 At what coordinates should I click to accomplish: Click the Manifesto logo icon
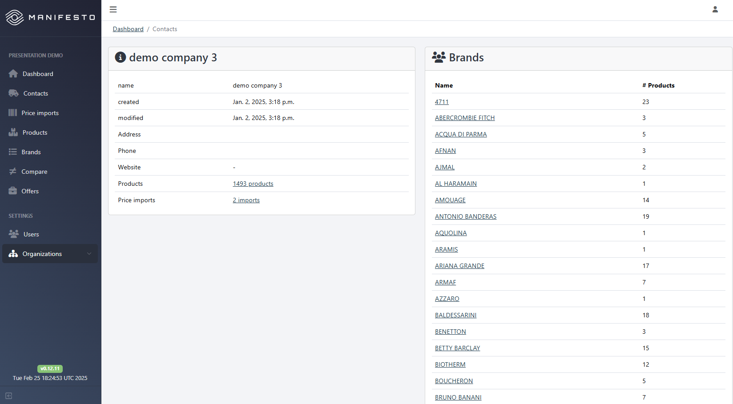15,17
